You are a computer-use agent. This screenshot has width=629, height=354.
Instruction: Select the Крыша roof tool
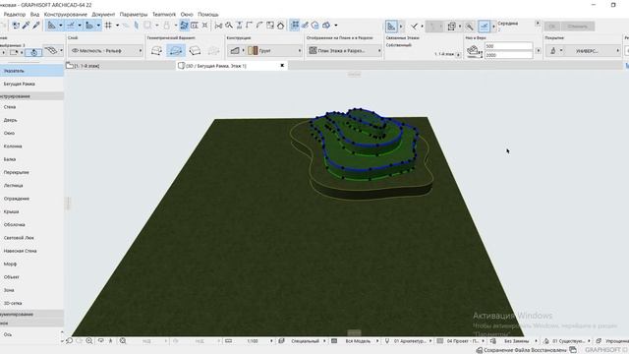(31, 211)
